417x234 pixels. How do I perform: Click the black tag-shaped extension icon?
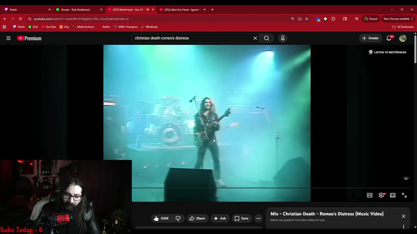tap(325, 19)
